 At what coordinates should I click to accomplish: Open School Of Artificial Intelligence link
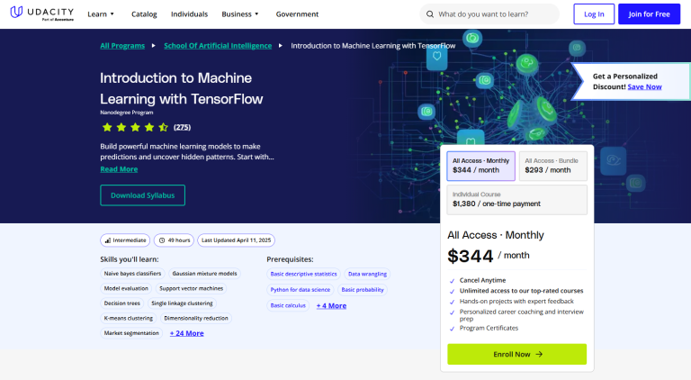click(x=218, y=45)
